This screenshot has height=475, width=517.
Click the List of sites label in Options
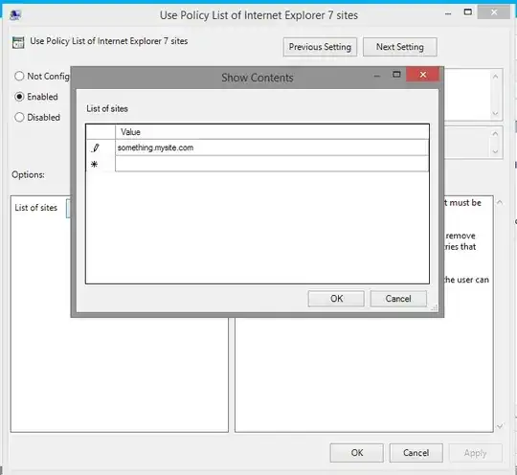36,208
